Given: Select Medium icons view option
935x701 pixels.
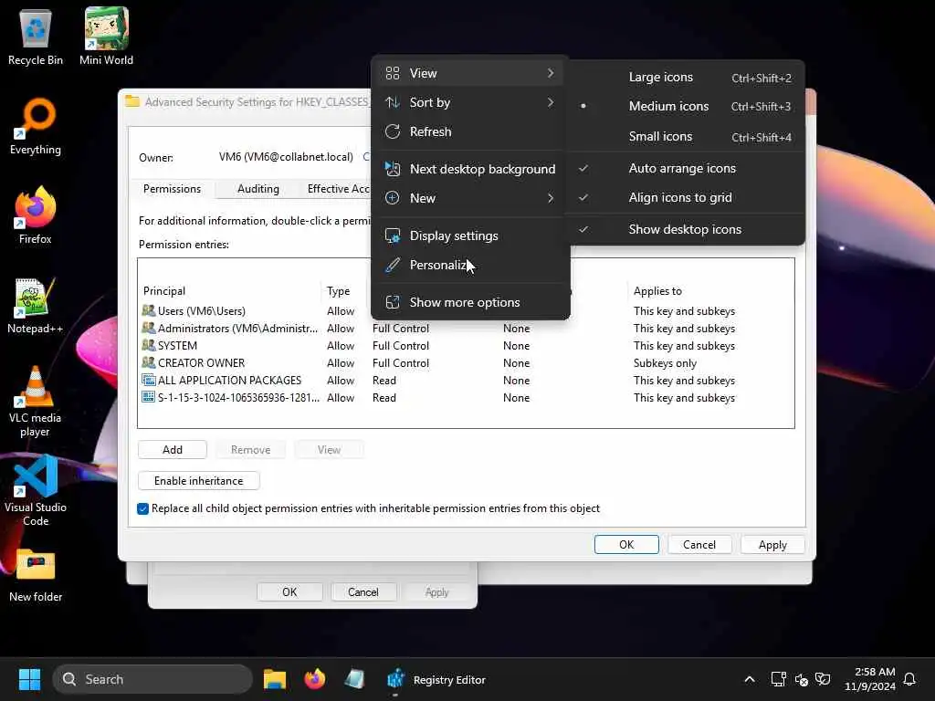Looking at the screenshot, I should (686, 107).
